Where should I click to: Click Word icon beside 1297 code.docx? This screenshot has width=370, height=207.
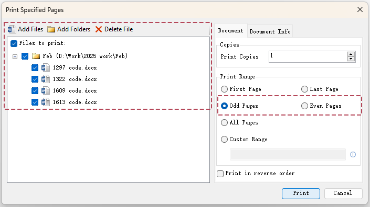pyautogui.click(x=46, y=67)
